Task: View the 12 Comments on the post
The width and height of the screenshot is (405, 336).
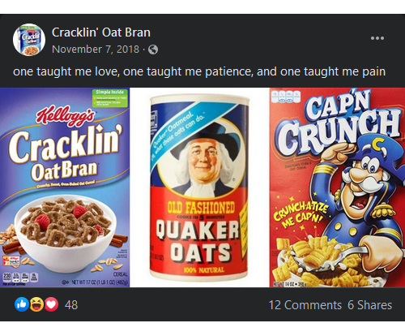Action: pyautogui.click(x=305, y=305)
